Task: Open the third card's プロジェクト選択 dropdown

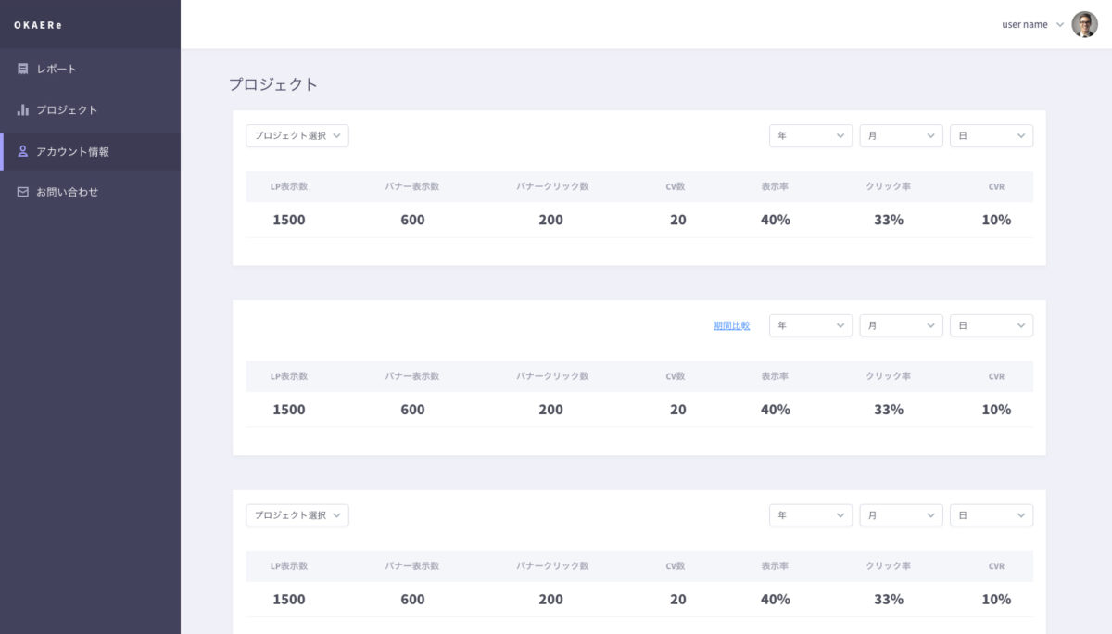Action: point(297,515)
